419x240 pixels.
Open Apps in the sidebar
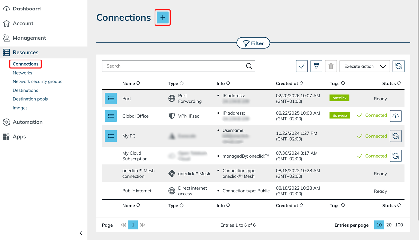pyautogui.click(x=19, y=137)
